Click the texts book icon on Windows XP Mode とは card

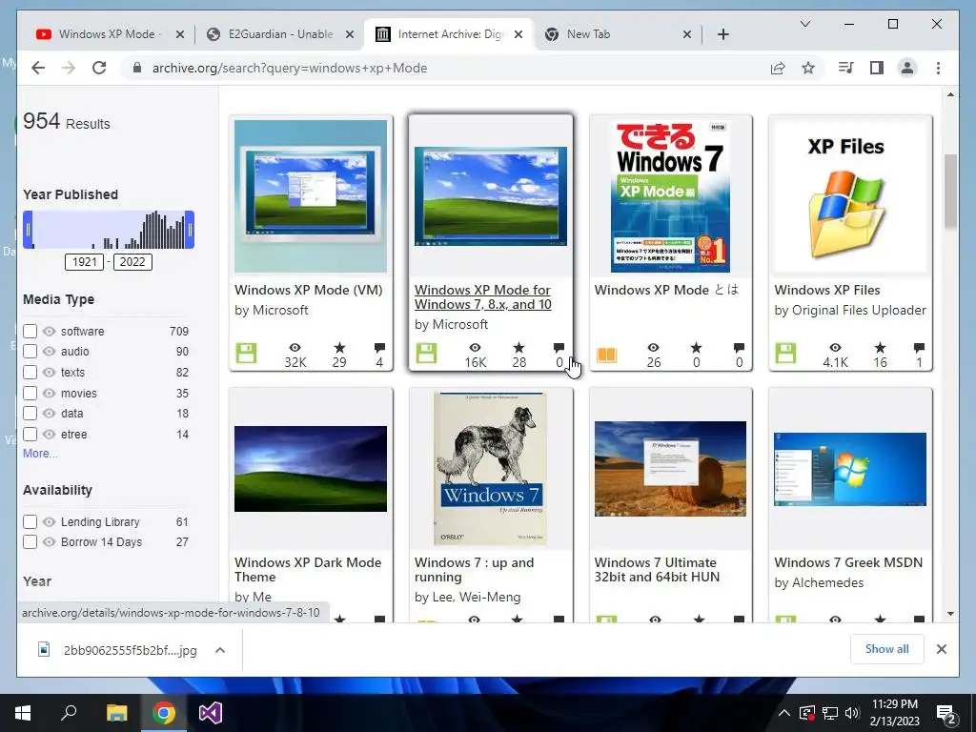click(x=606, y=355)
